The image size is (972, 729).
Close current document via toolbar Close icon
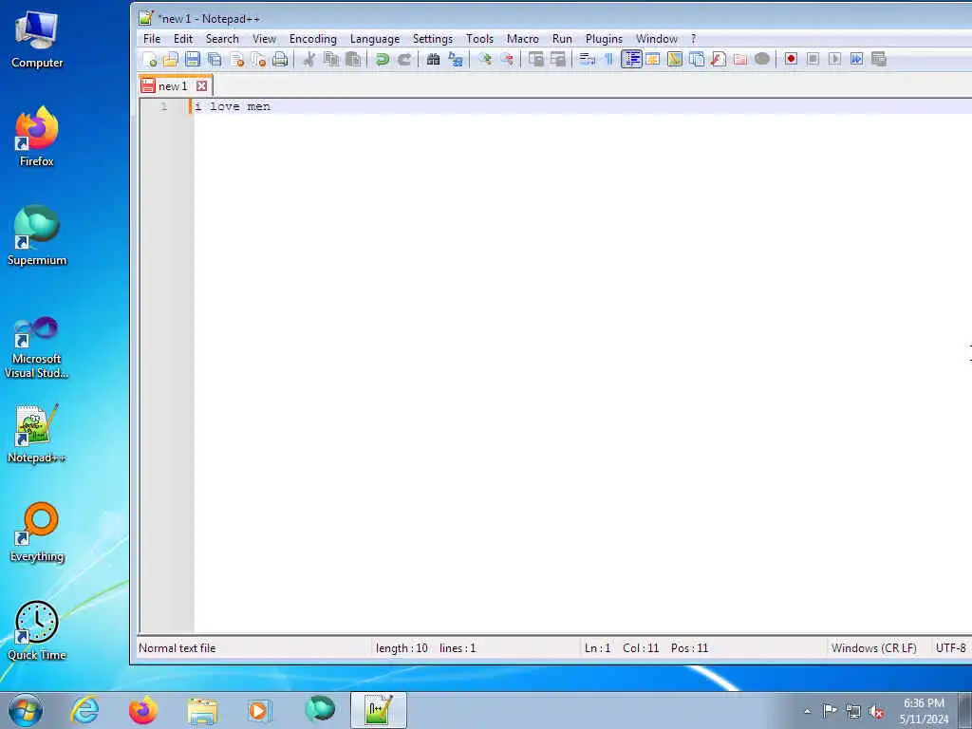pyautogui.click(x=236, y=60)
